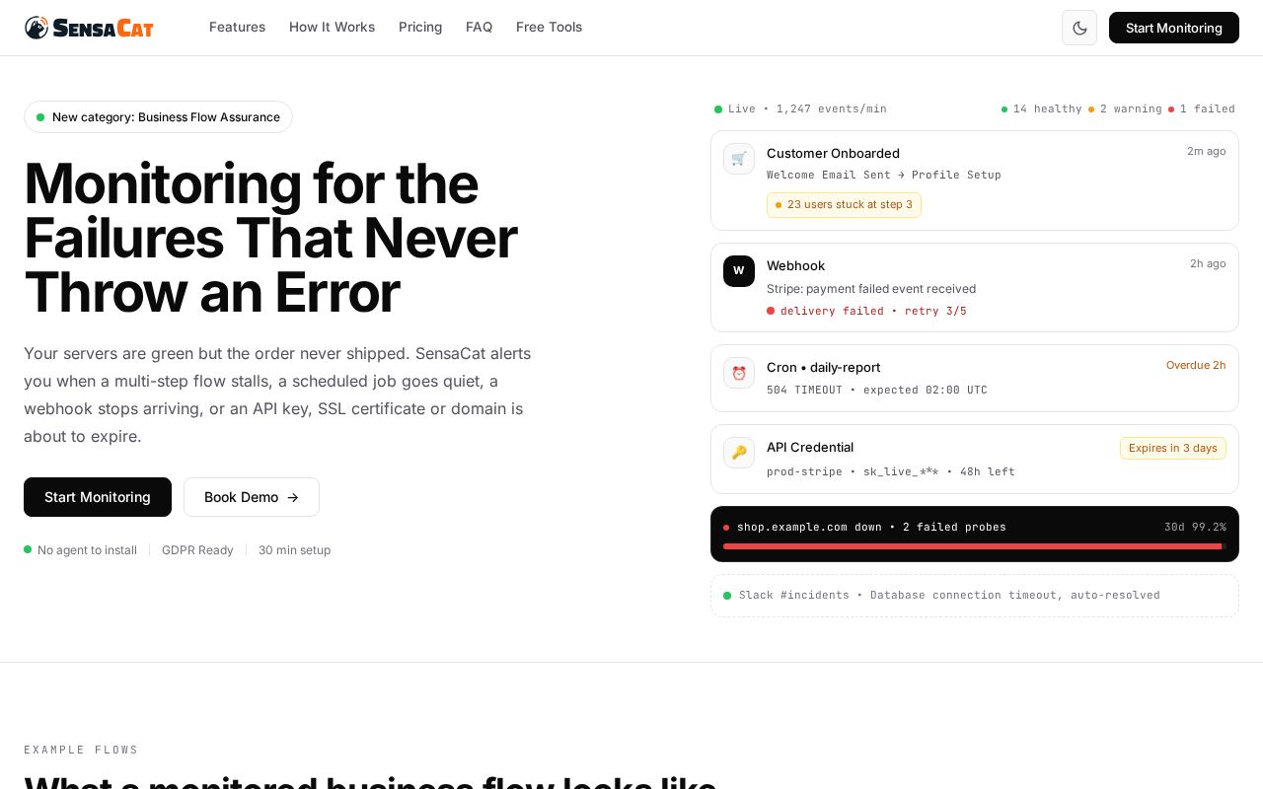Click the red uptime bar for shop.example.com
The image size is (1263, 789).
point(975,546)
